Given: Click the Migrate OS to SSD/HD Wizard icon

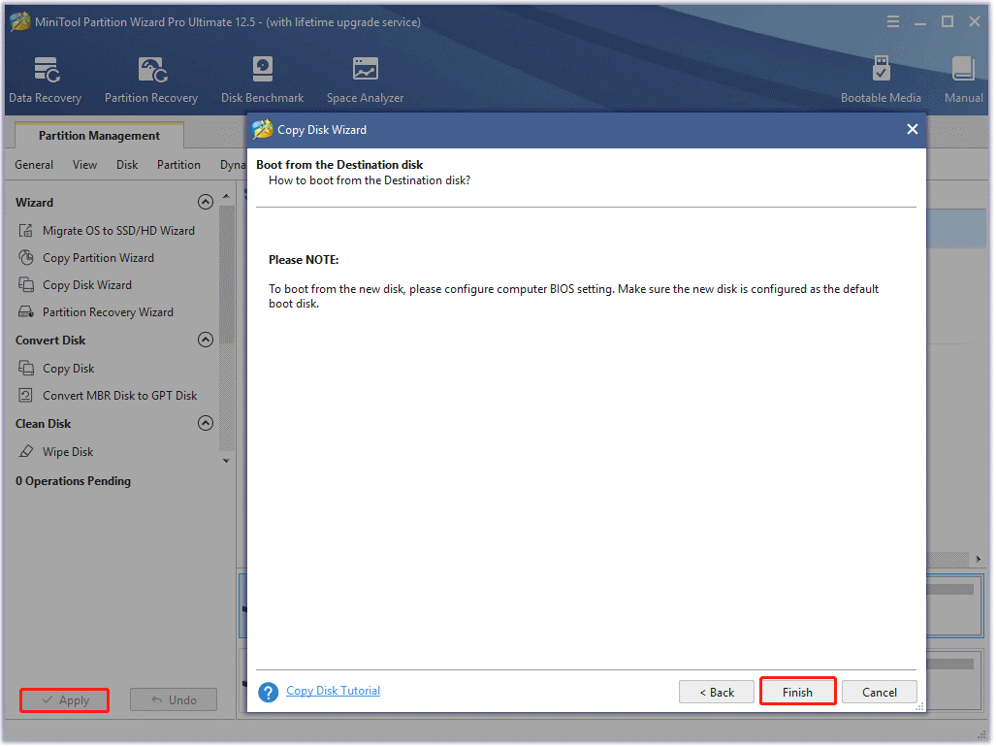Looking at the screenshot, I should [x=26, y=231].
